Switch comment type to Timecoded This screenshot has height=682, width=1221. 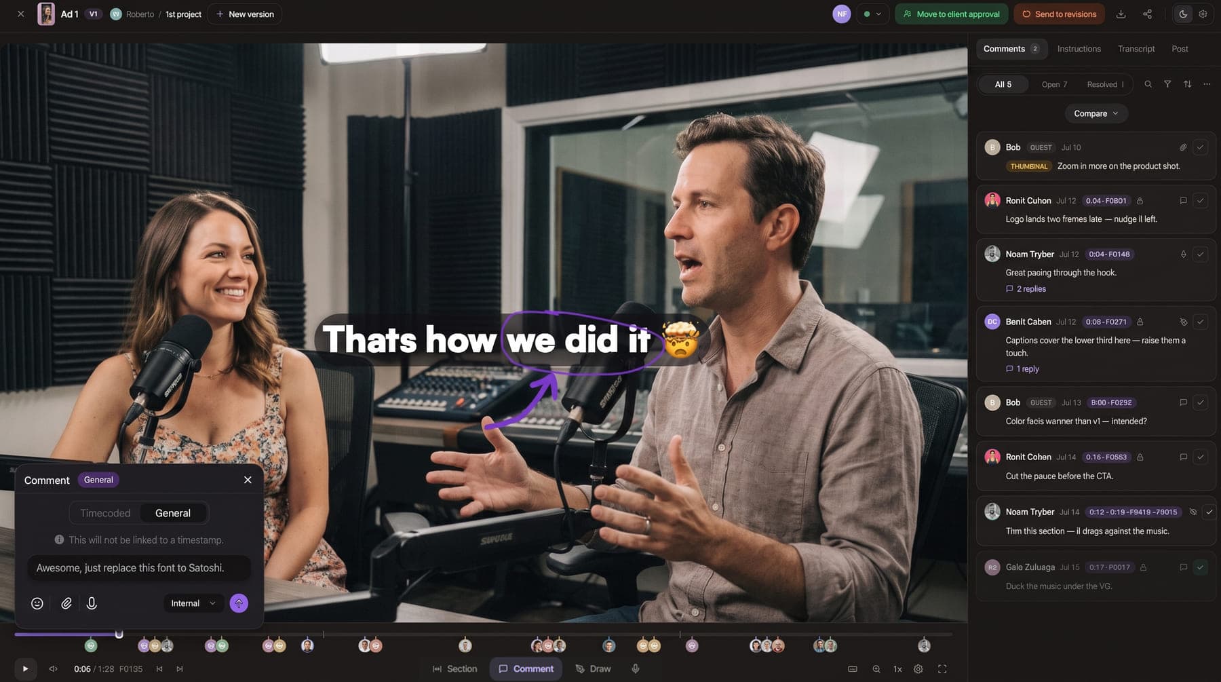tap(105, 513)
